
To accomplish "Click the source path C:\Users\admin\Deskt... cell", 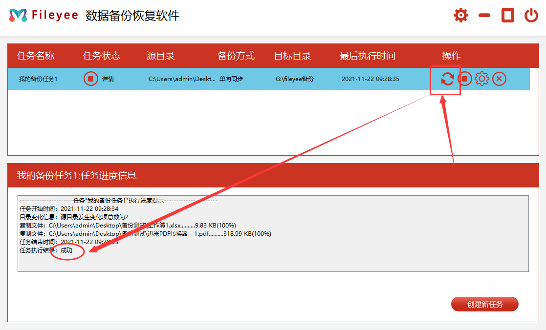I will tap(182, 79).
